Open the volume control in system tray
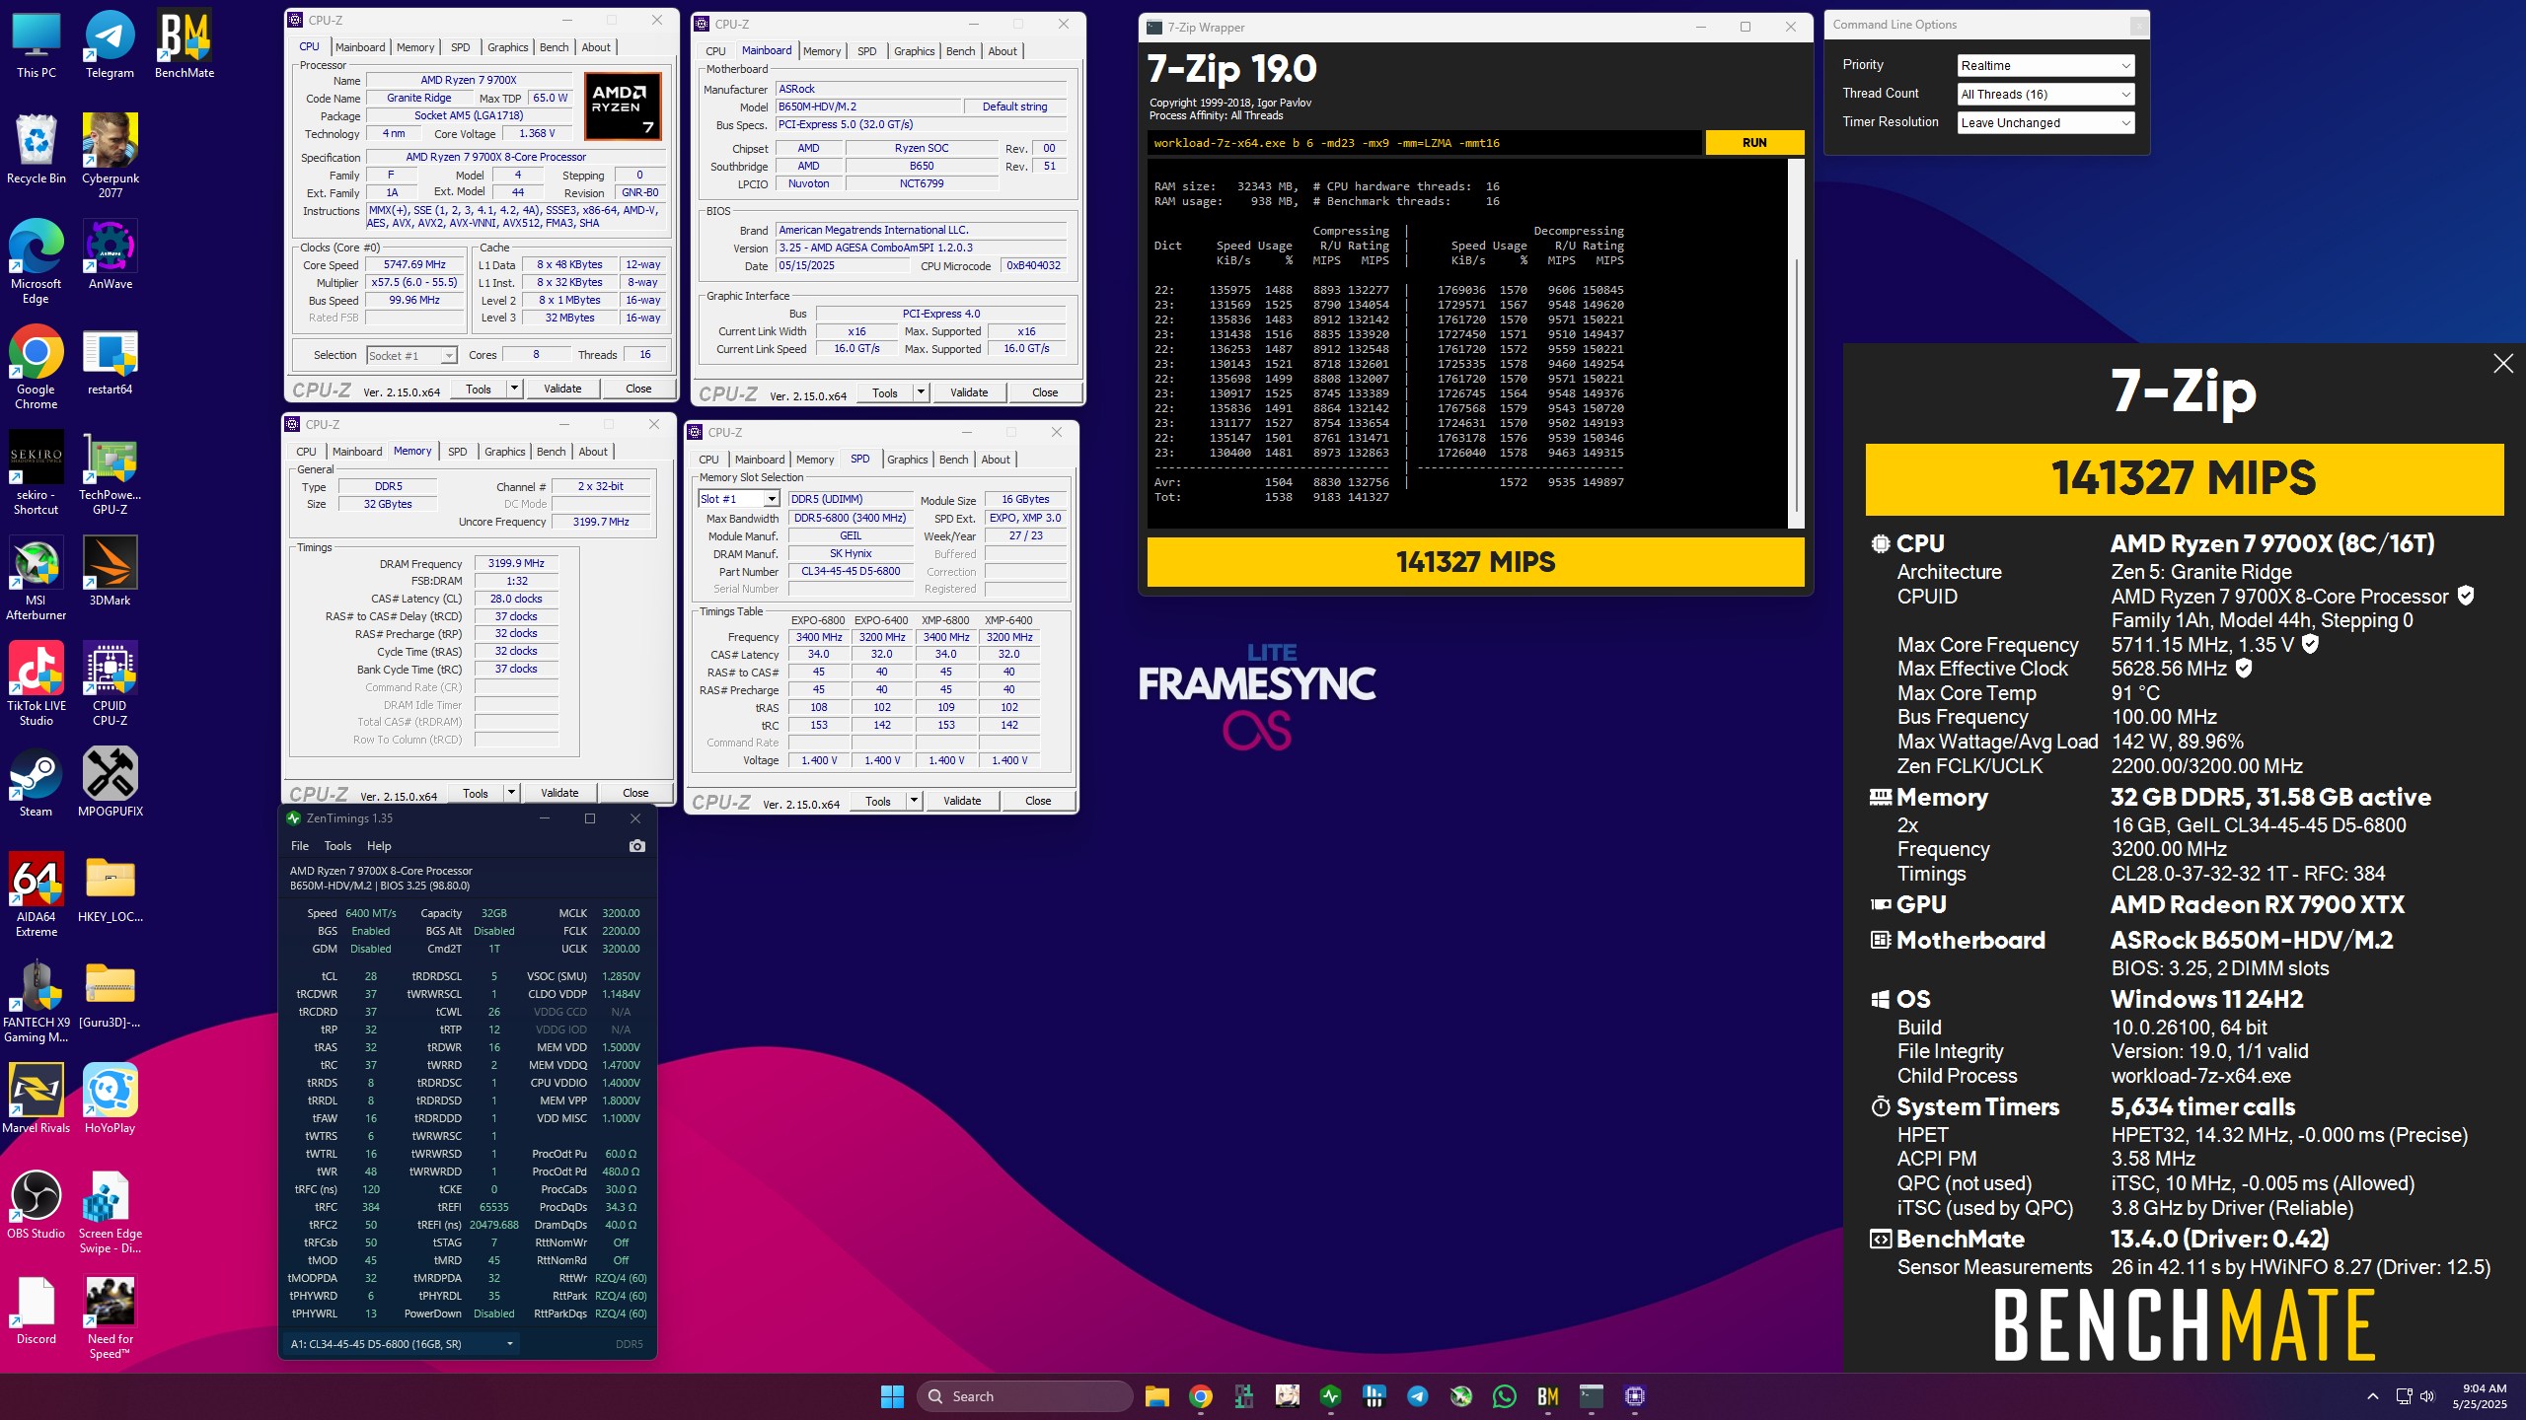Viewport: 2526px width, 1420px height. tap(2426, 1396)
